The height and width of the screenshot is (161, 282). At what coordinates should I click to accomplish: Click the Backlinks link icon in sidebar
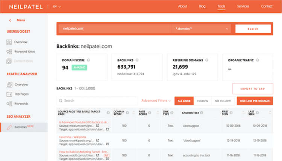coord(9,127)
